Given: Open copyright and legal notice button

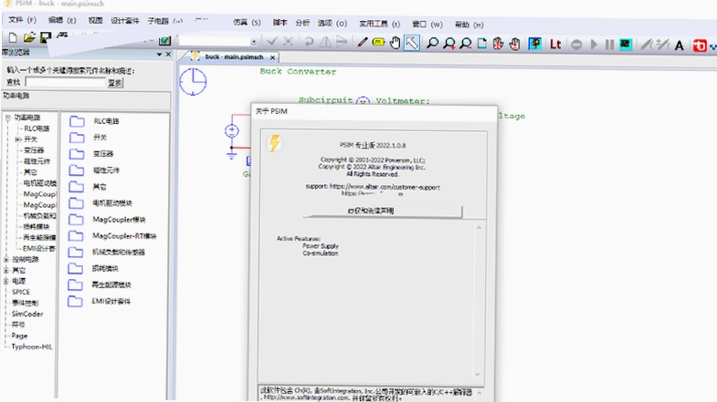Looking at the screenshot, I should 383,211.
